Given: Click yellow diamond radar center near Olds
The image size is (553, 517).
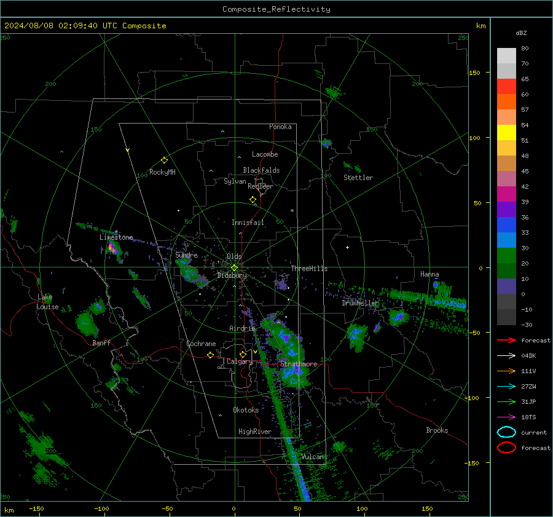Looking at the screenshot, I should click(x=234, y=268).
